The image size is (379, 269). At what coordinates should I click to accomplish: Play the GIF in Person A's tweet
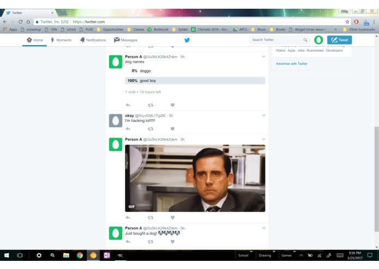195,178
